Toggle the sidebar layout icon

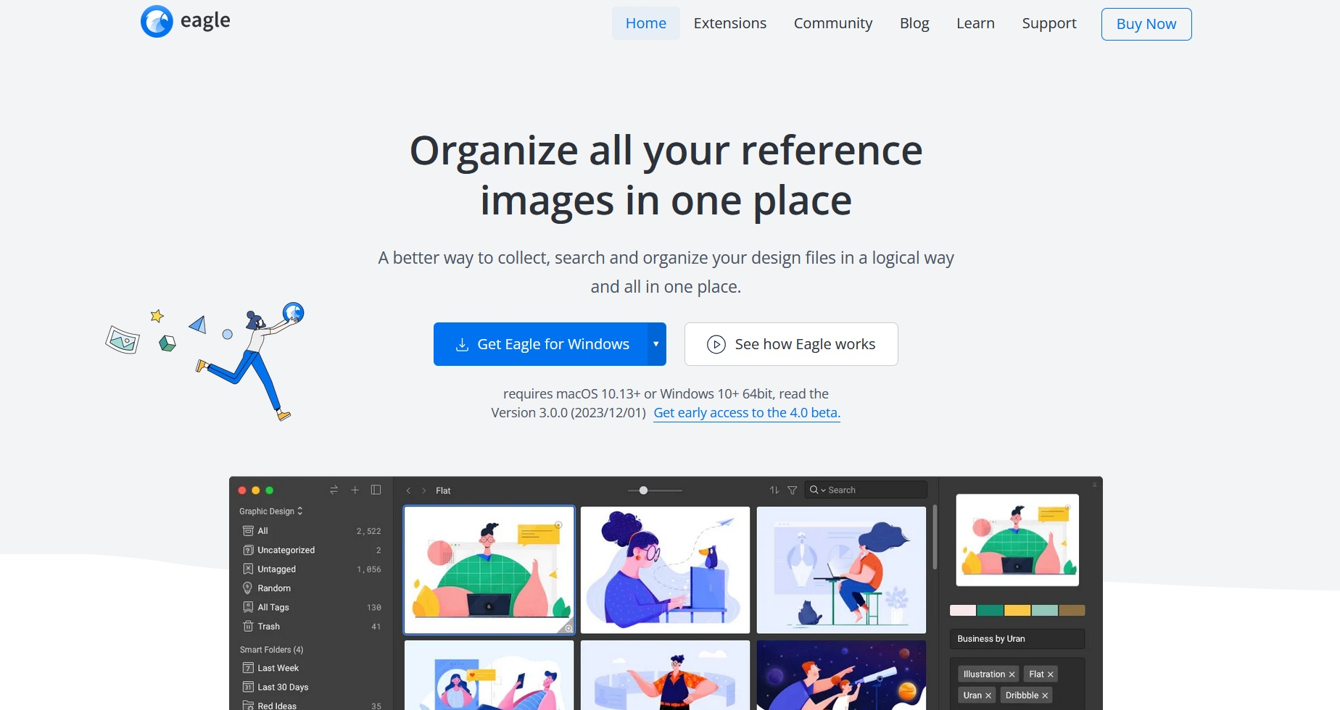click(x=376, y=490)
